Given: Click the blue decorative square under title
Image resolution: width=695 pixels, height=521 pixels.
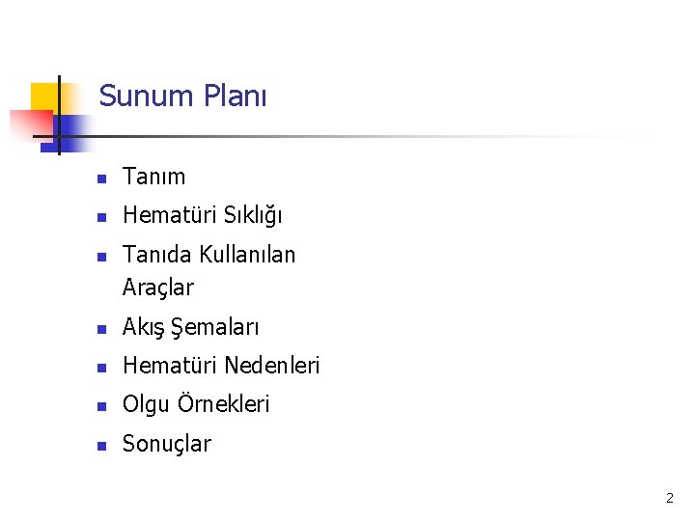Looking at the screenshot, I should point(67,133).
